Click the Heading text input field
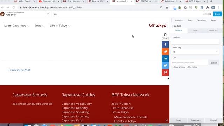 [x=195, y=42]
